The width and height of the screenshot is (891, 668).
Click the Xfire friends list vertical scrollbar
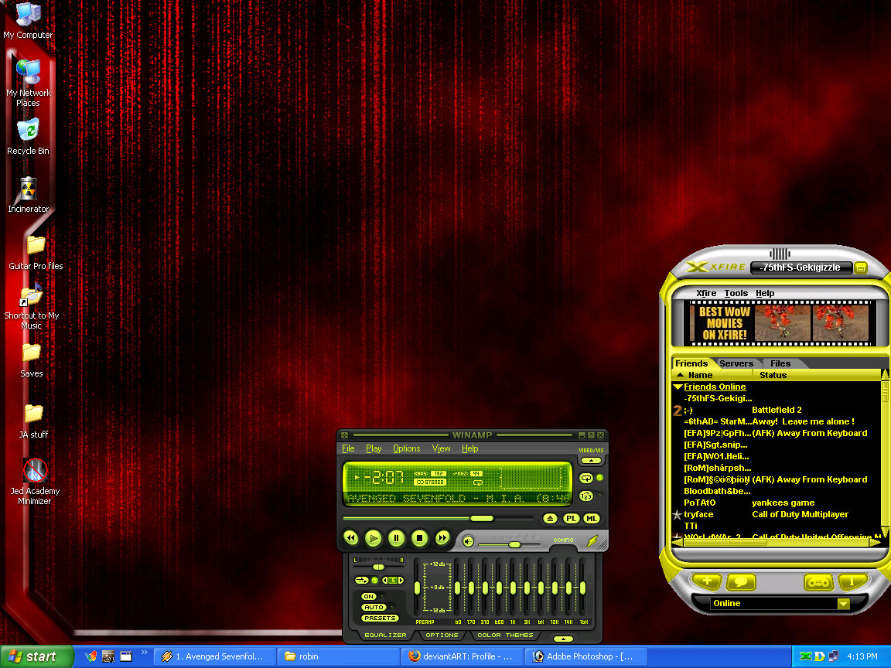(x=885, y=453)
